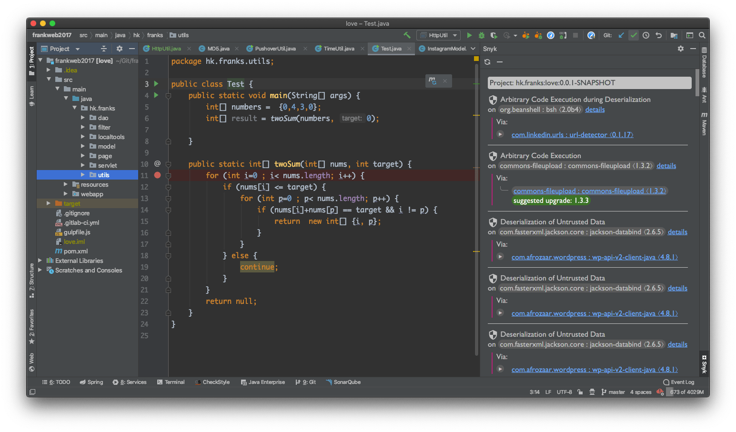Screen dimensions: 736x432
Task: Click the Debug bug icon in toolbar
Action: pos(482,35)
